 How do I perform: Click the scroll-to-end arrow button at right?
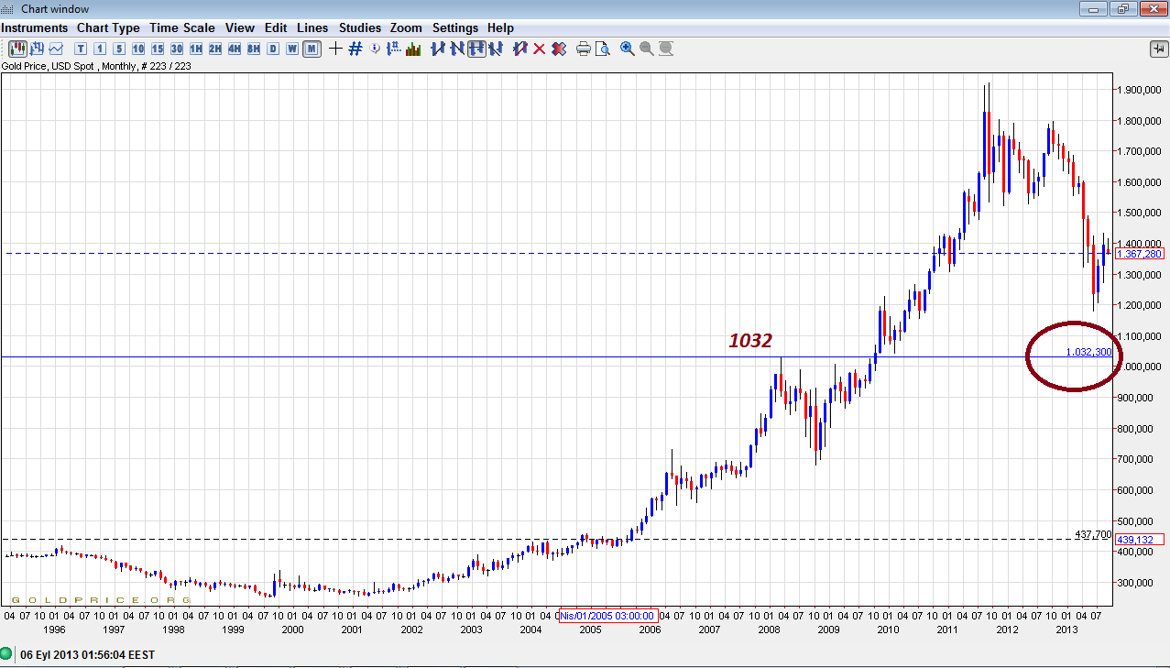(1158, 49)
